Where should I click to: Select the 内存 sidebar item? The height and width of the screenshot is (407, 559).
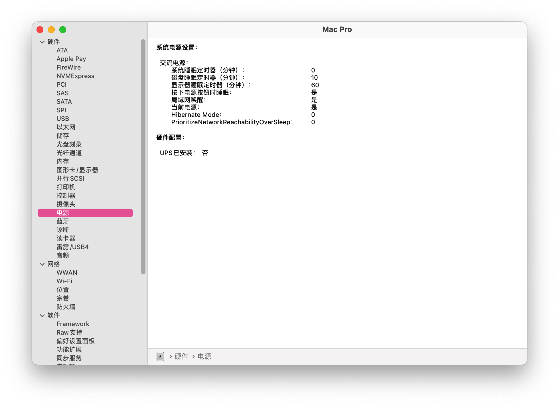click(63, 161)
